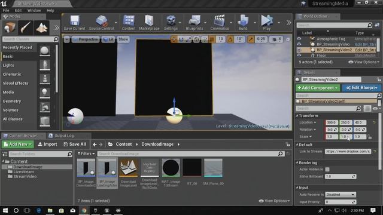Toggle rotation snap angle icon
Screen dimensions: 383x215
coord(230,39)
